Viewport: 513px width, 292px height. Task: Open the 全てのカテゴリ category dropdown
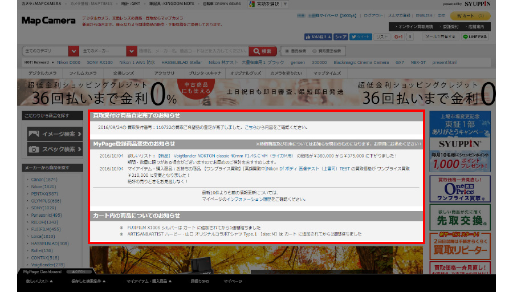[50, 51]
